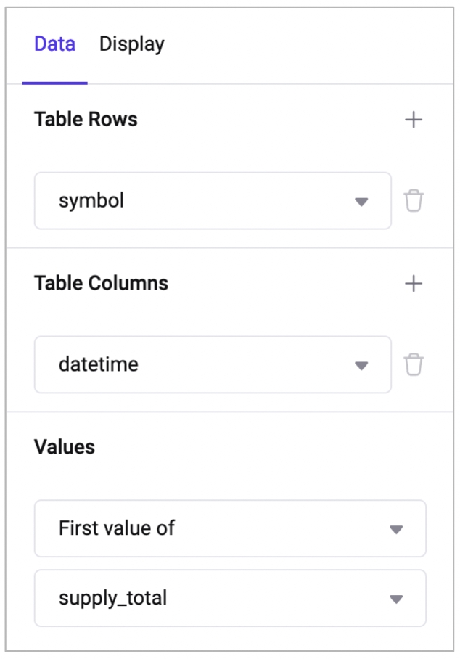Select the Data tab
460x659 pixels.
point(54,44)
